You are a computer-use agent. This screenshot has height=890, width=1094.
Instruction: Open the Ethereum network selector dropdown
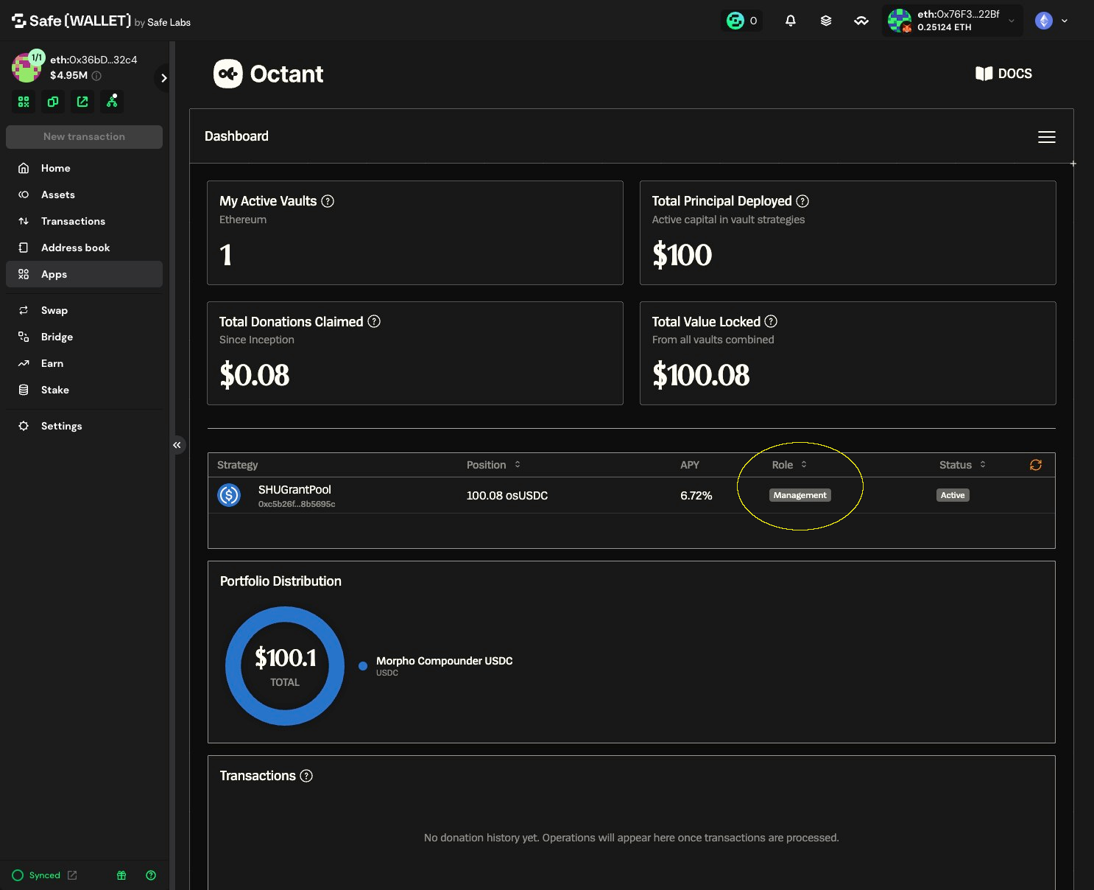point(1052,21)
